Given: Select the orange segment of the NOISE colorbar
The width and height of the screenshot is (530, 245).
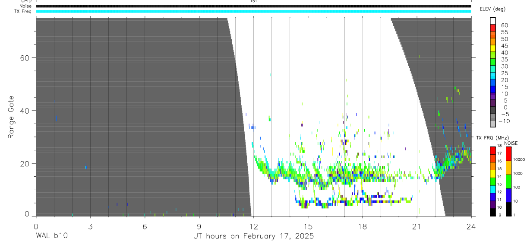Looking at the screenshot, I should (x=508, y=168).
